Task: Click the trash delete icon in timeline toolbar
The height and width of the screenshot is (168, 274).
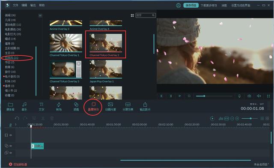Action: click(52, 118)
